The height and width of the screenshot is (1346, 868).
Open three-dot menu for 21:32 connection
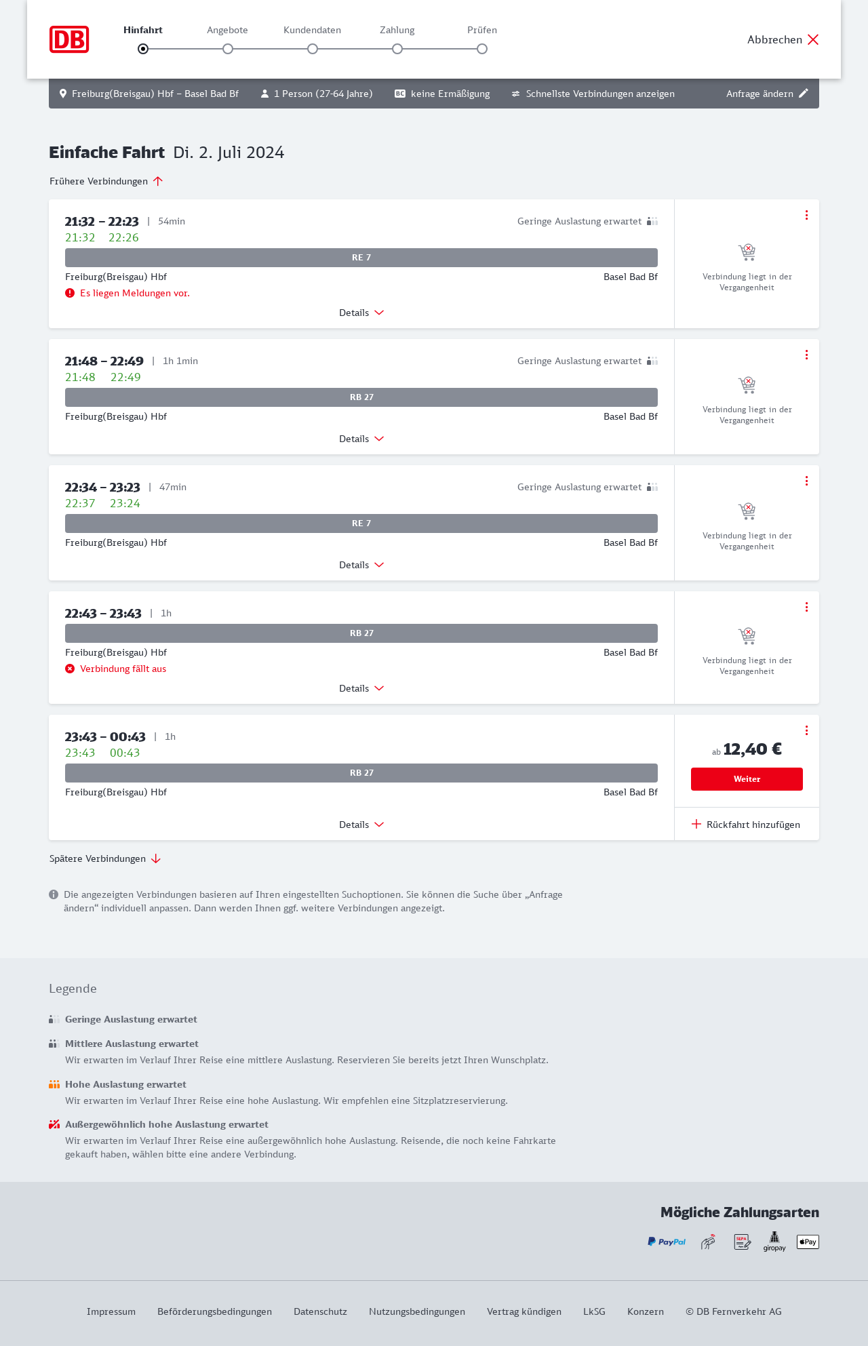(x=806, y=215)
